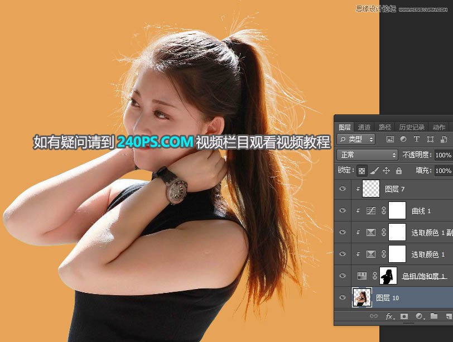Switch to the 路径 tab

coord(384,127)
